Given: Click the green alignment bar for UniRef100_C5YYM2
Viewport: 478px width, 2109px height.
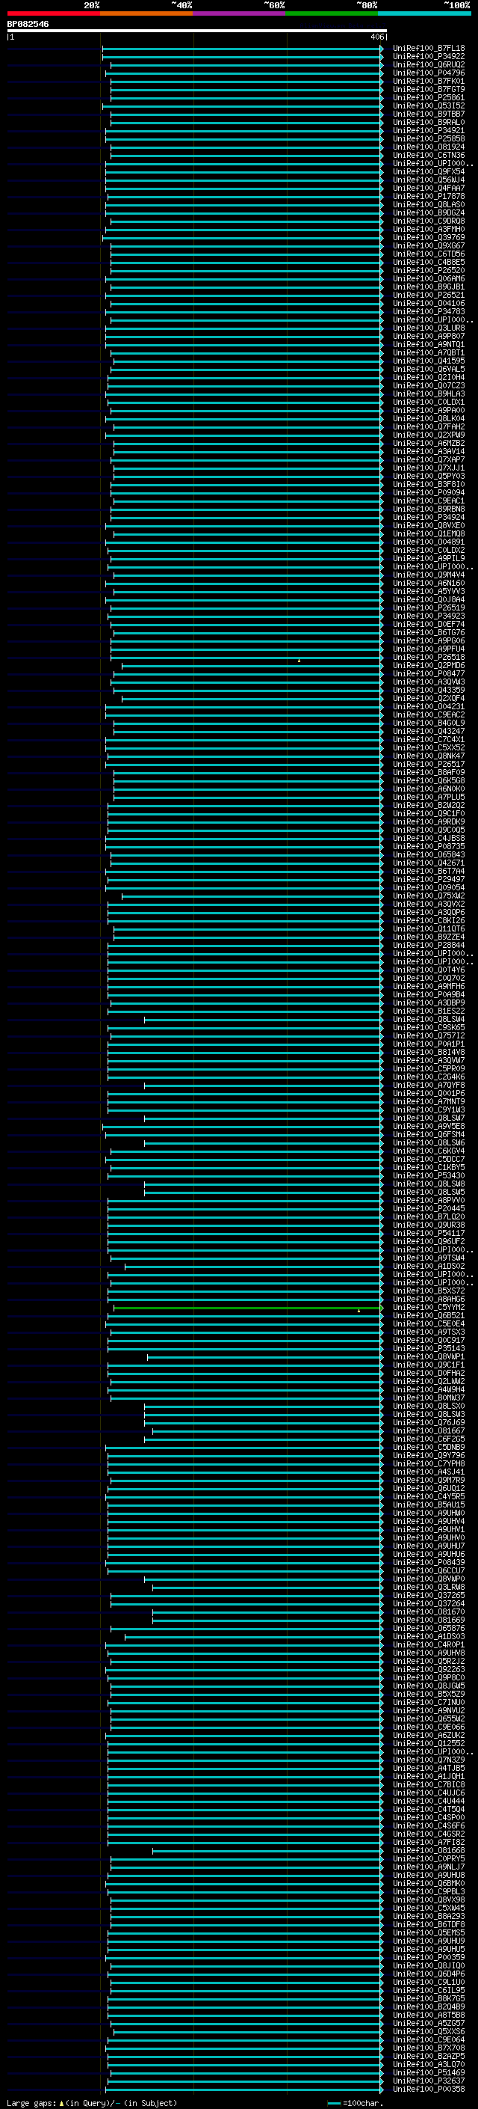Looking at the screenshot, I should (246, 1308).
